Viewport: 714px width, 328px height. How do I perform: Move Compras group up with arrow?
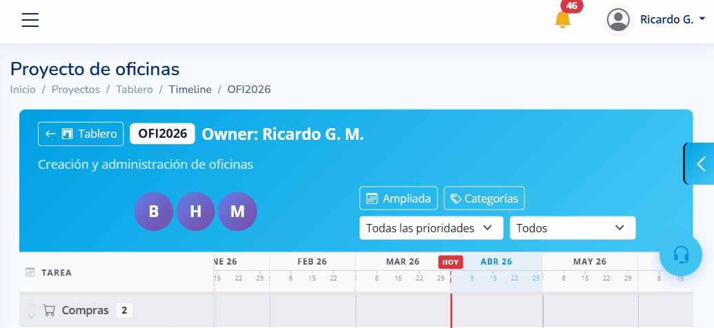pos(31,305)
